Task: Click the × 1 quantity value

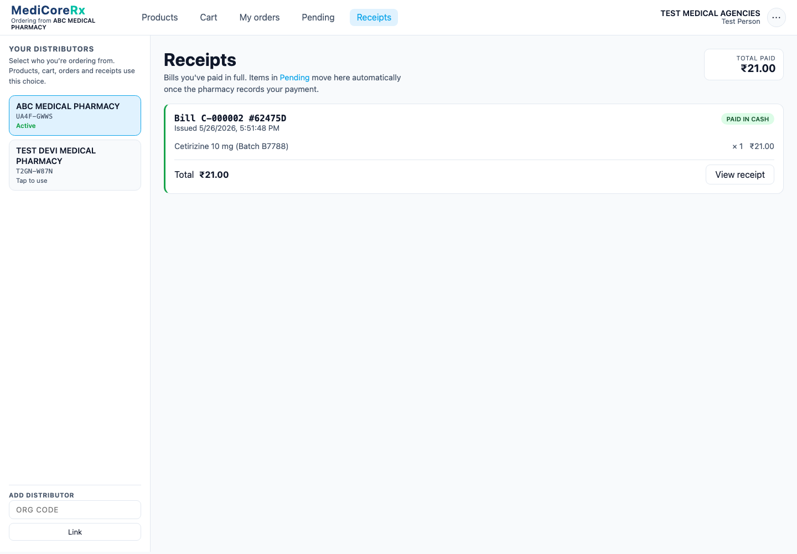Action: (x=737, y=146)
